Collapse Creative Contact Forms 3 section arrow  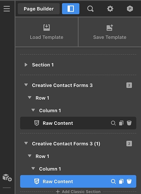tap(26, 85)
